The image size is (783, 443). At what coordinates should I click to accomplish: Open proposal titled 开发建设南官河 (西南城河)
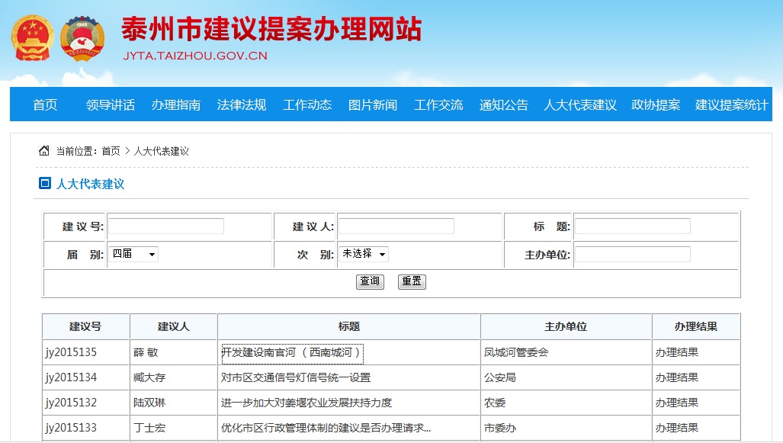291,352
